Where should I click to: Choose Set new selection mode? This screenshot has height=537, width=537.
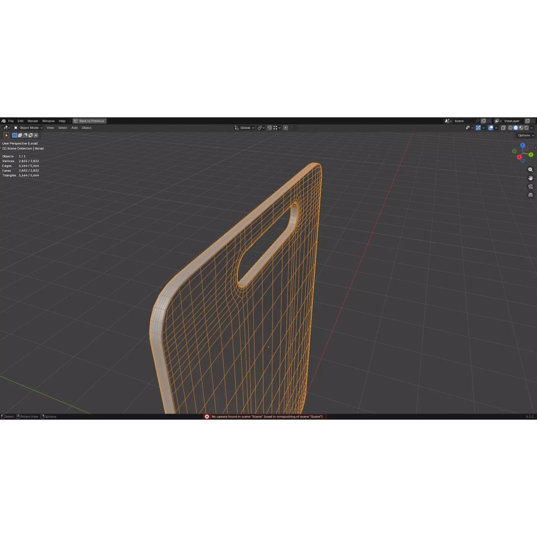[x=15, y=135]
